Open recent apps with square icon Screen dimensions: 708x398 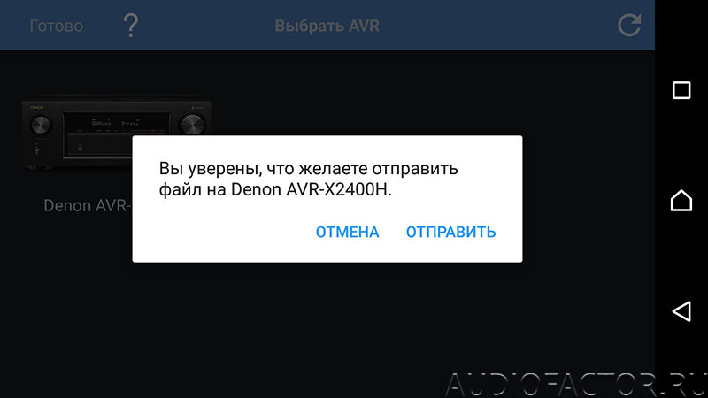[681, 90]
